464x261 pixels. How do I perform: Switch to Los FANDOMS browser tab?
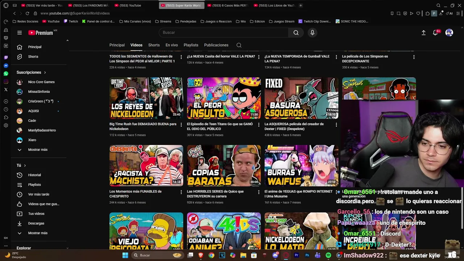[89, 5]
